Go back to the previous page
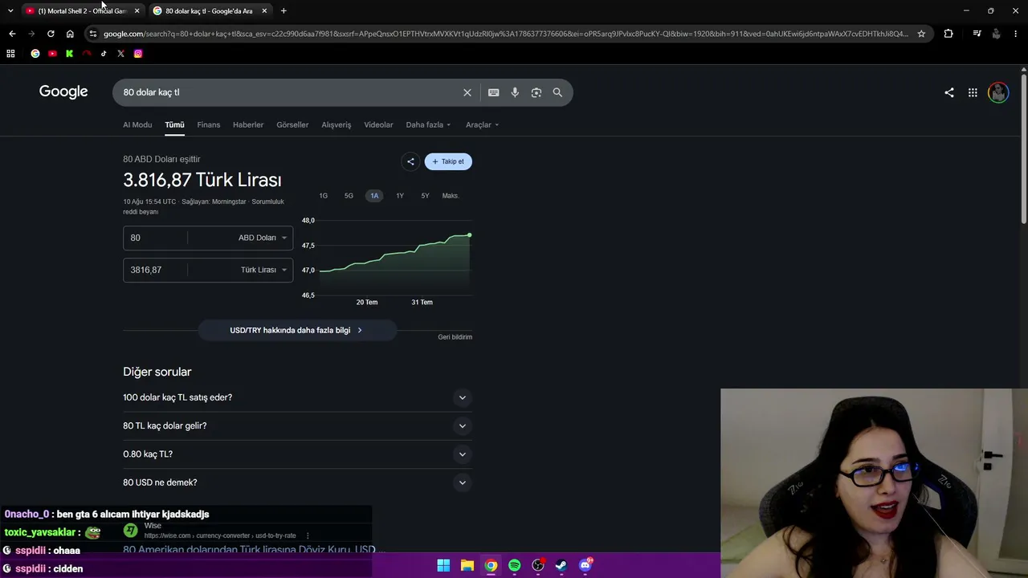The height and width of the screenshot is (578, 1028). coord(12,34)
